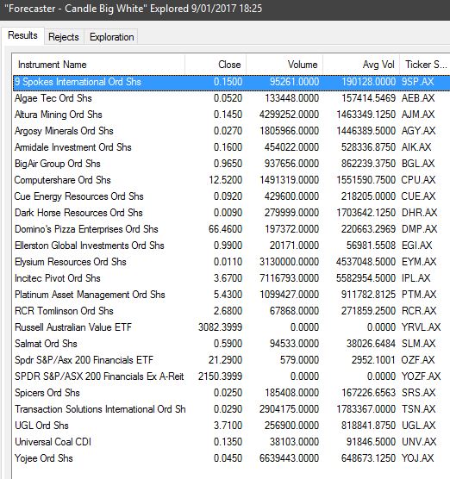Viewport: 450px width, 479px height.
Task: Click the Avg Vol value 5582954.5000
Action: click(x=366, y=278)
